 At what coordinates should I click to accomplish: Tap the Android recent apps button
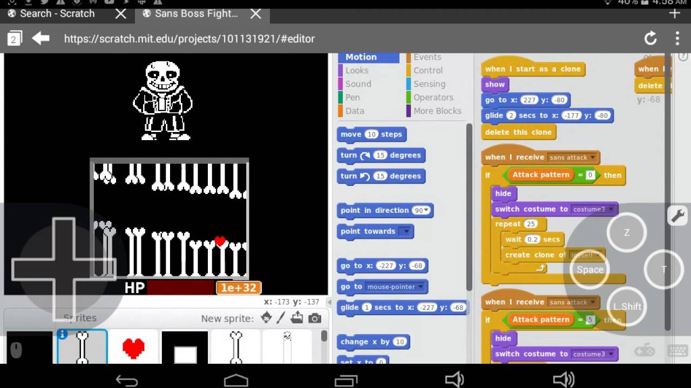click(x=345, y=380)
